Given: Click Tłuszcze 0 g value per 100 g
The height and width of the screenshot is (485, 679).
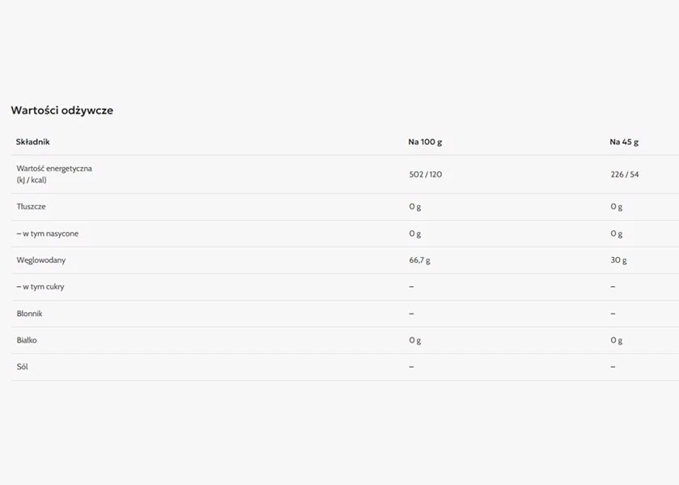Looking at the screenshot, I should [x=415, y=207].
